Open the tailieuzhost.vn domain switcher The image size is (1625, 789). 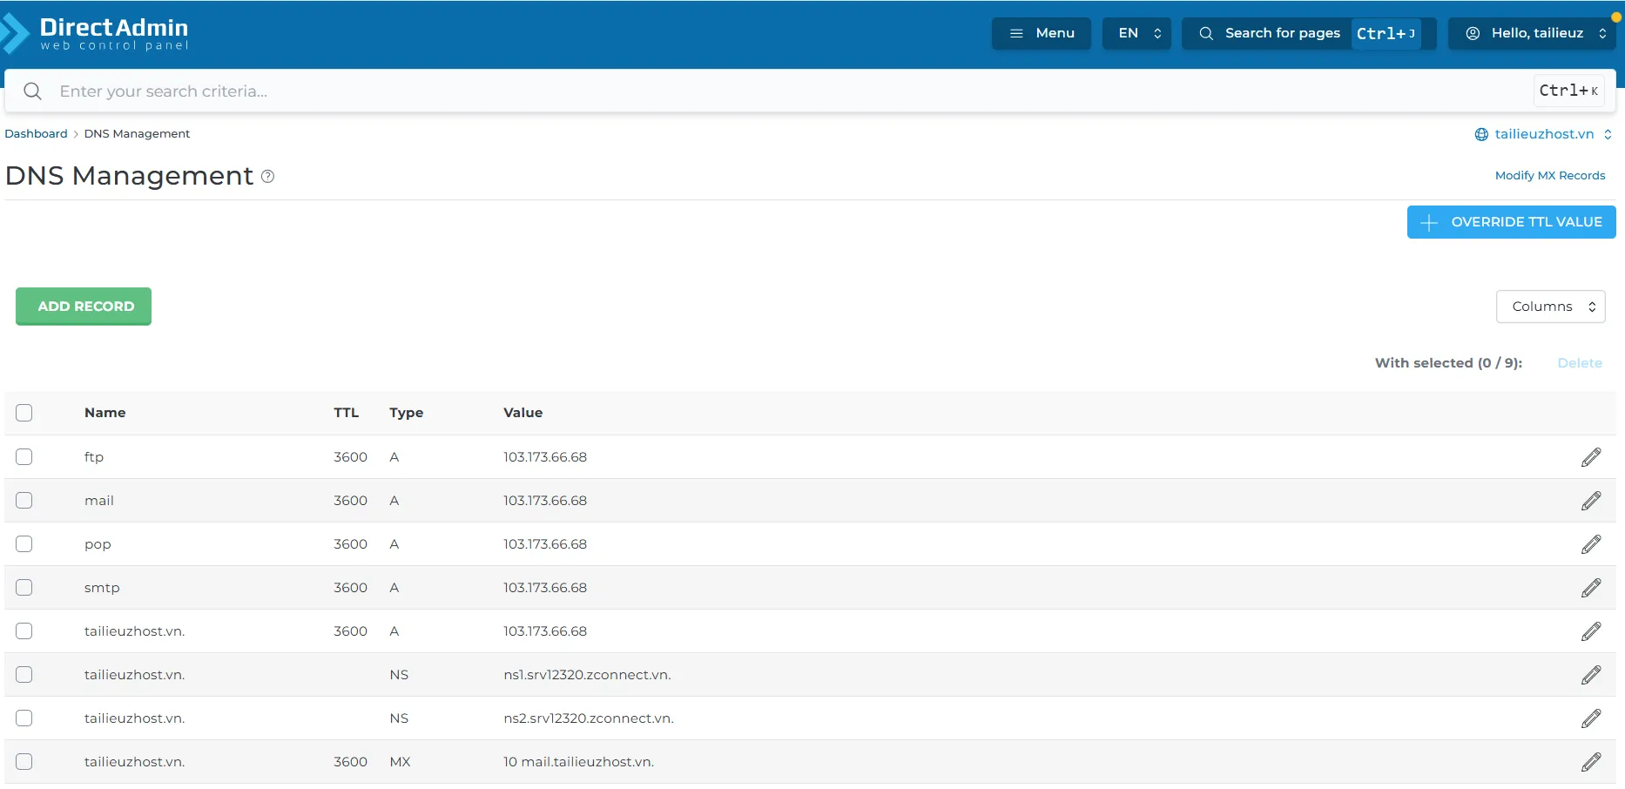(1543, 134)
